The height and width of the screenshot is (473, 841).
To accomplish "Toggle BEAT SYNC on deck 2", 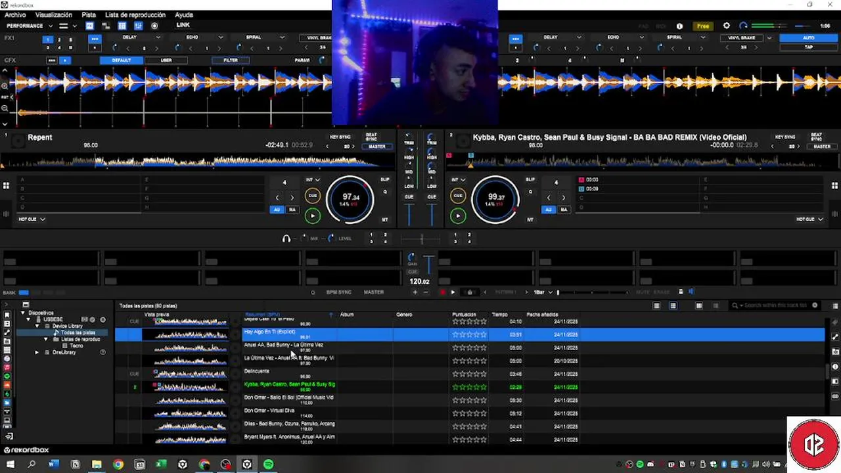I will (816, 137).
